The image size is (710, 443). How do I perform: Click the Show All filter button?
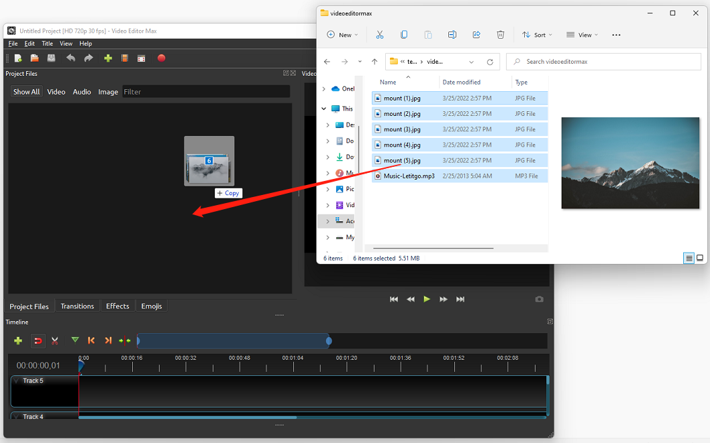point(26,91)
